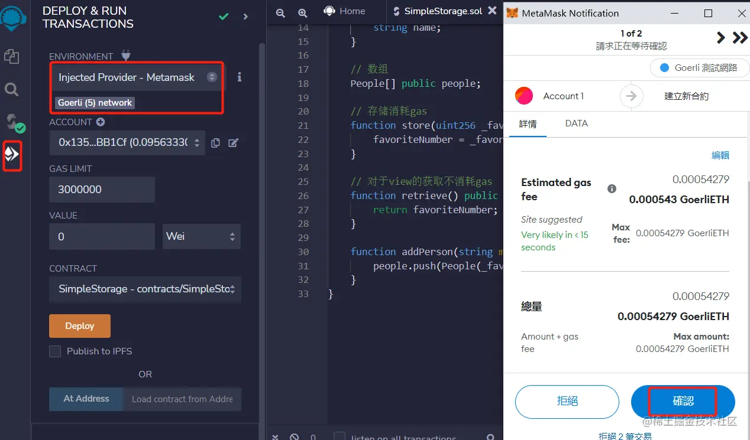Open the account address 0x135...BB1Cf dropdown
Image resolution: width=750 pixels, height=440 pixels.
click(127, 142)
